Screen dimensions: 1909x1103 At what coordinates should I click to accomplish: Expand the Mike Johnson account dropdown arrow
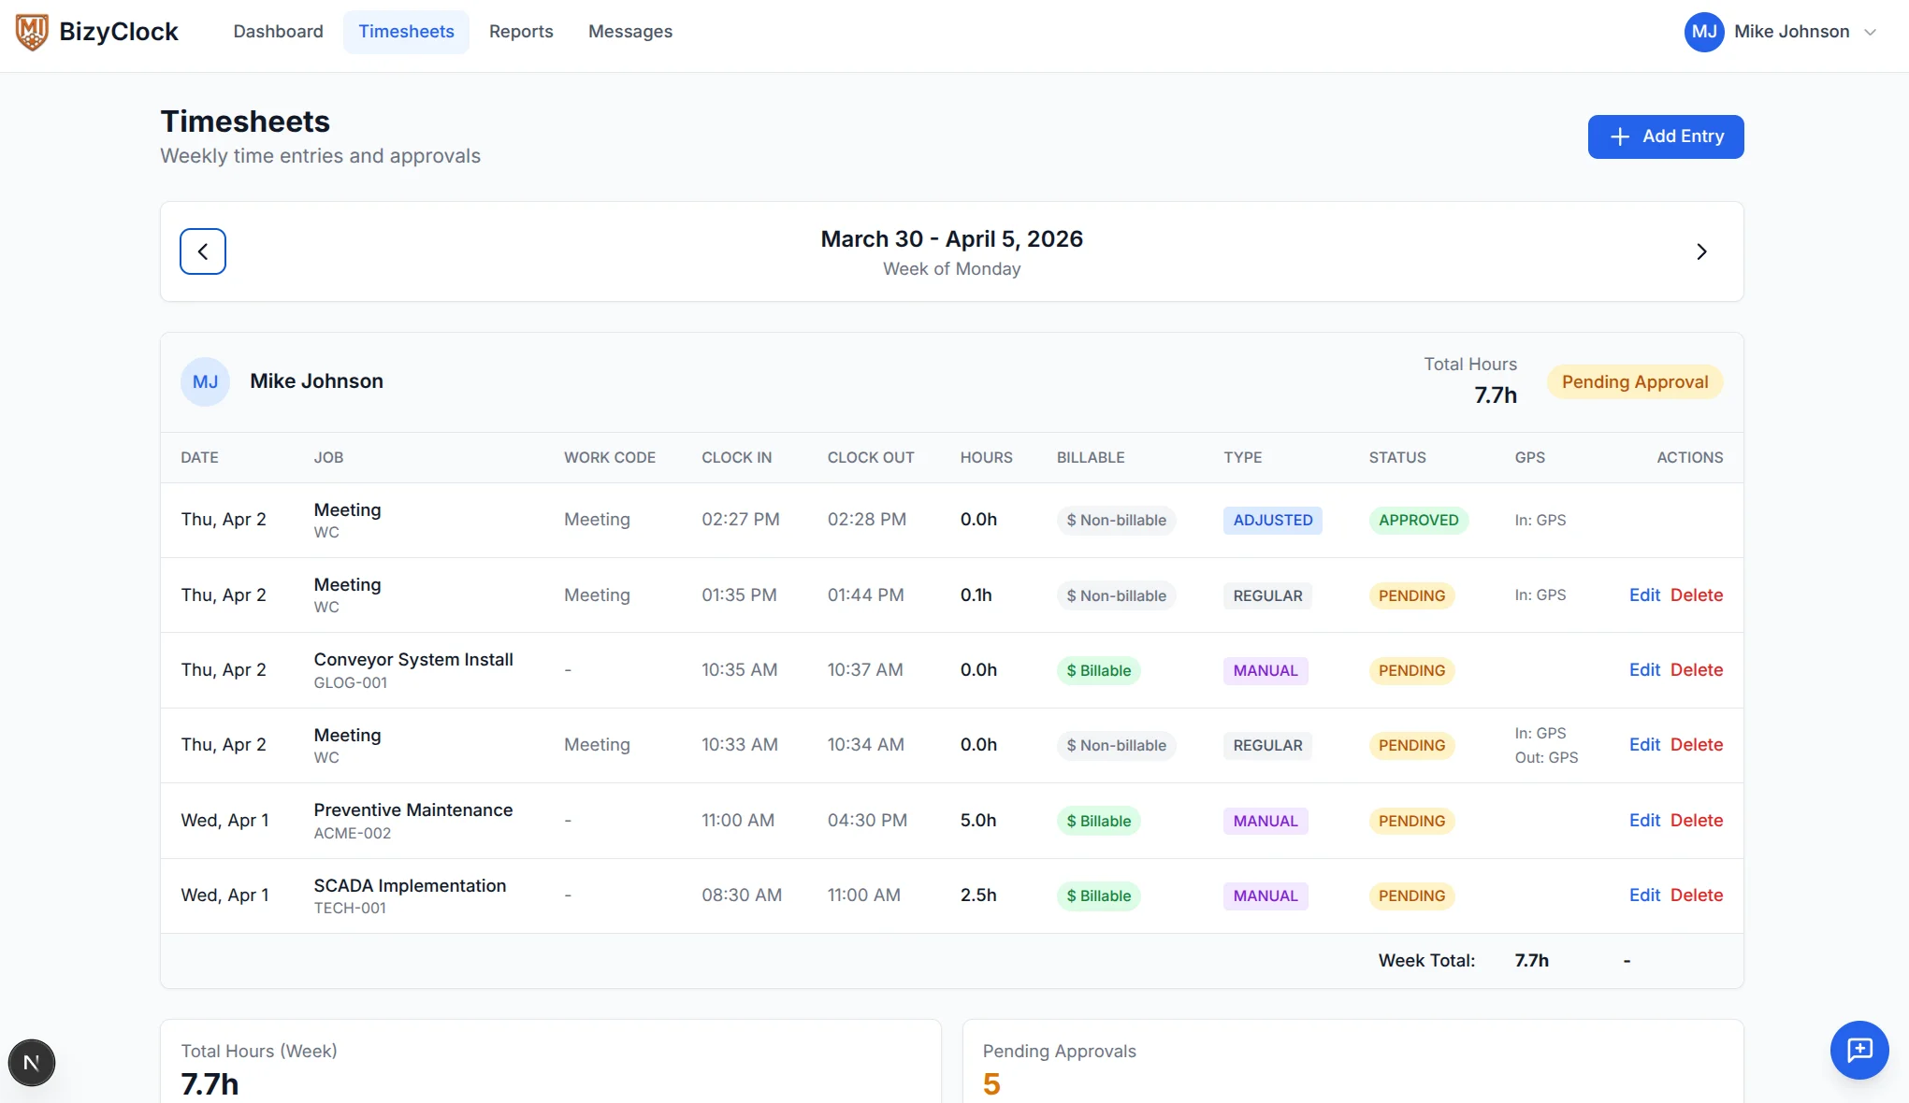[x=1870, y=32]
